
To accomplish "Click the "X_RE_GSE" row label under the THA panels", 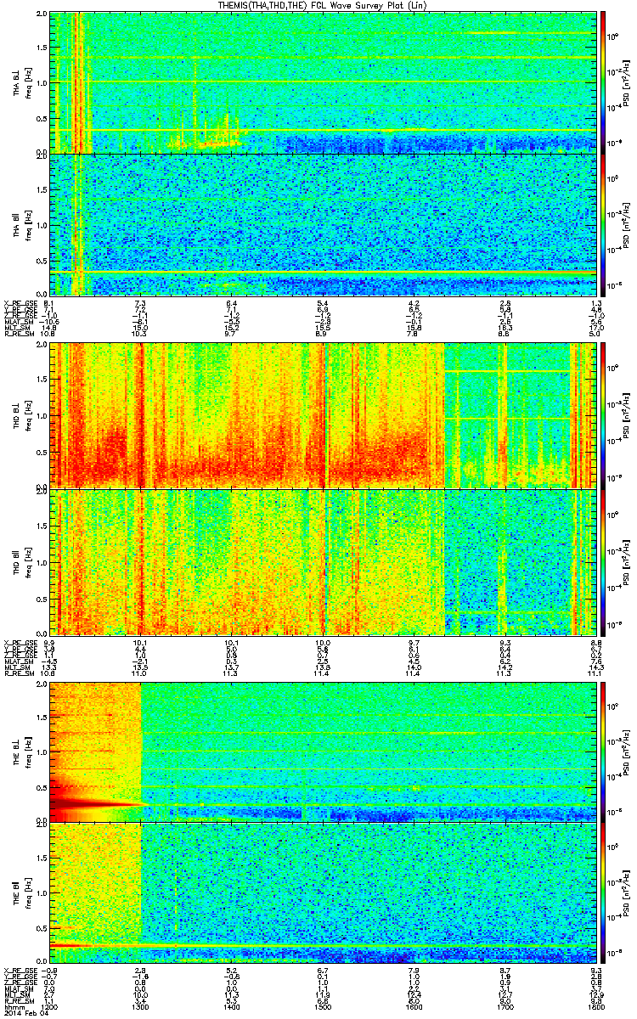I will pyautogui.click(x=21, y=303).
